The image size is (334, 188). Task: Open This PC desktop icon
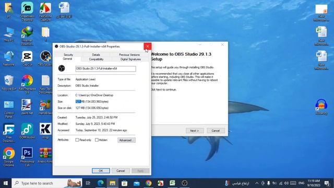(9, 34)
